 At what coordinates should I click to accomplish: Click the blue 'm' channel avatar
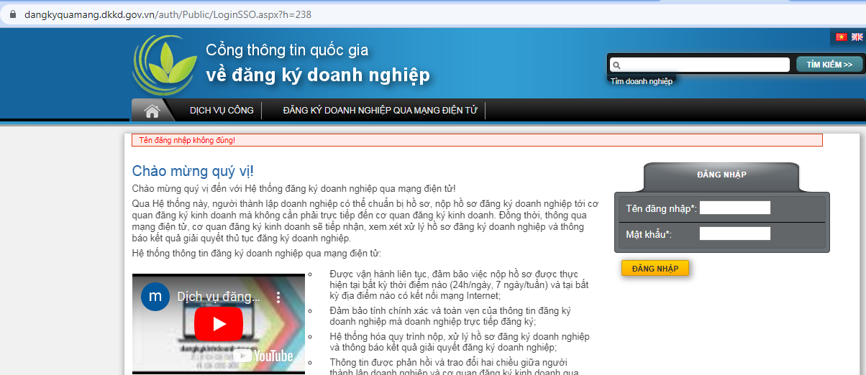pos(155,297)
